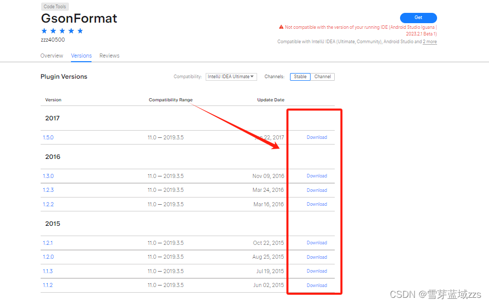Download version 1.2.3
This screenshot has height=304, width=489.
[317, 190]
